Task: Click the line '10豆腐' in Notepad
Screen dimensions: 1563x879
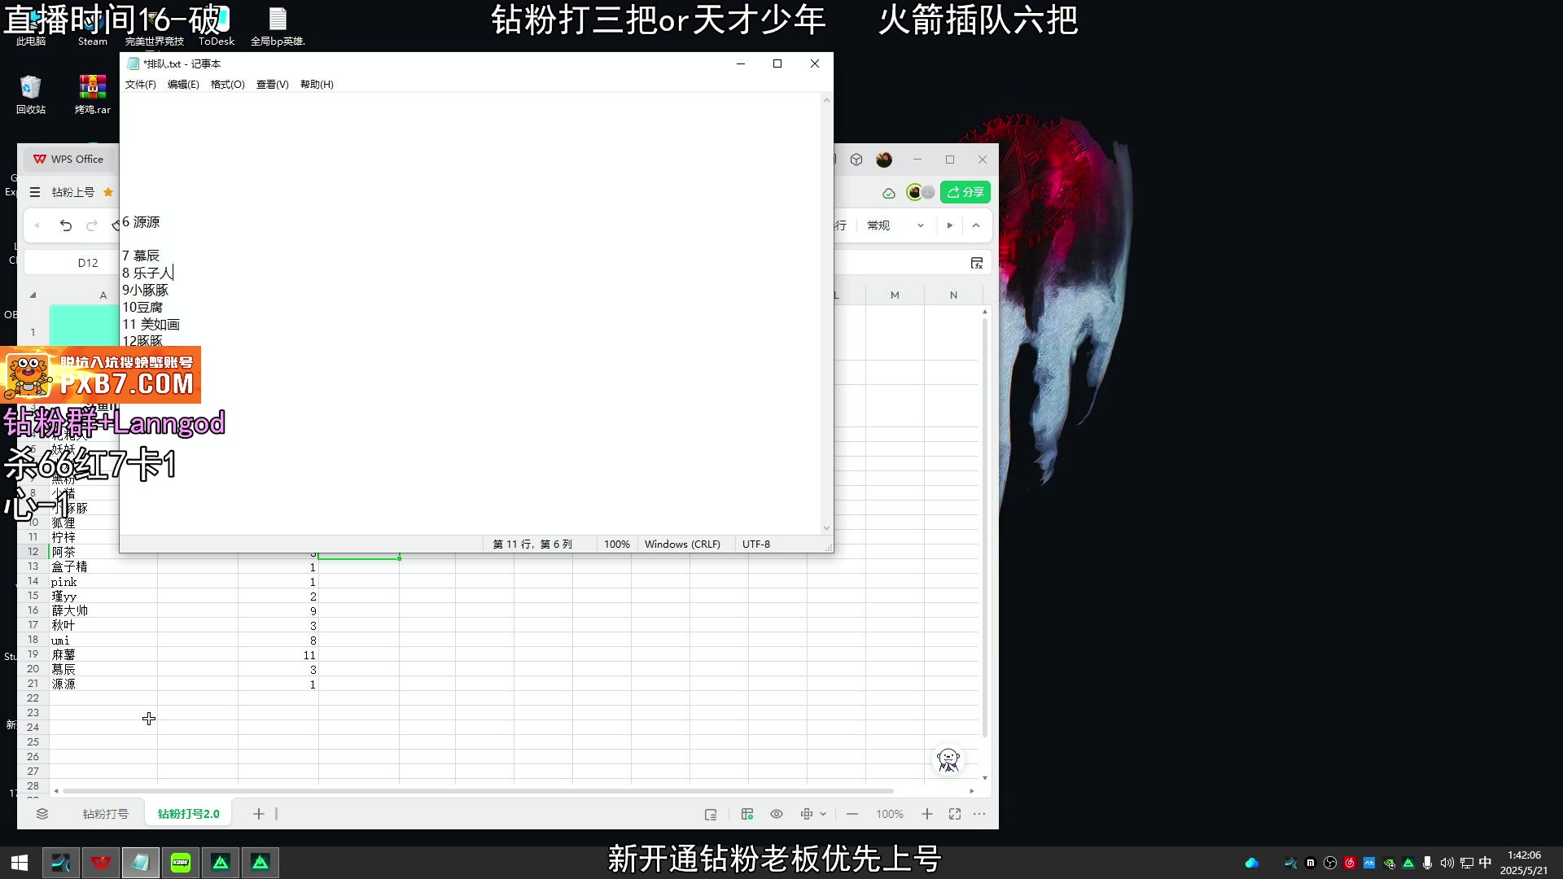Action: [x=142, y=308]
